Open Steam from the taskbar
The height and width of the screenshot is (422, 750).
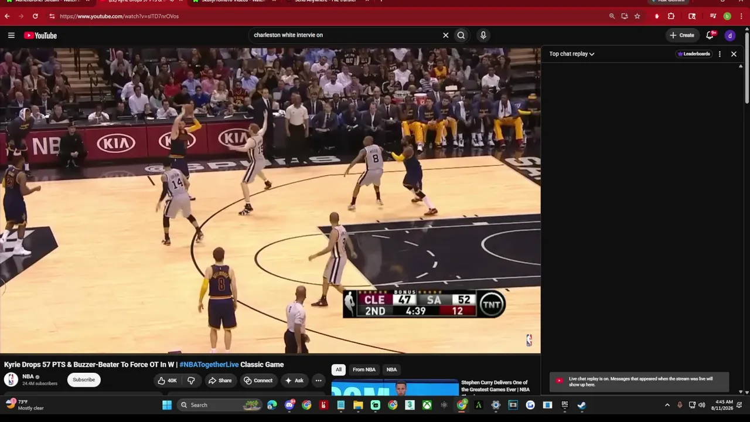coord(582,405)
